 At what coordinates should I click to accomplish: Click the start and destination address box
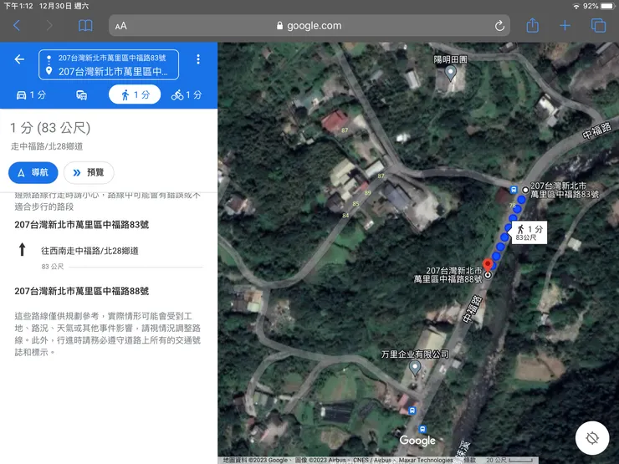[109, 64]
